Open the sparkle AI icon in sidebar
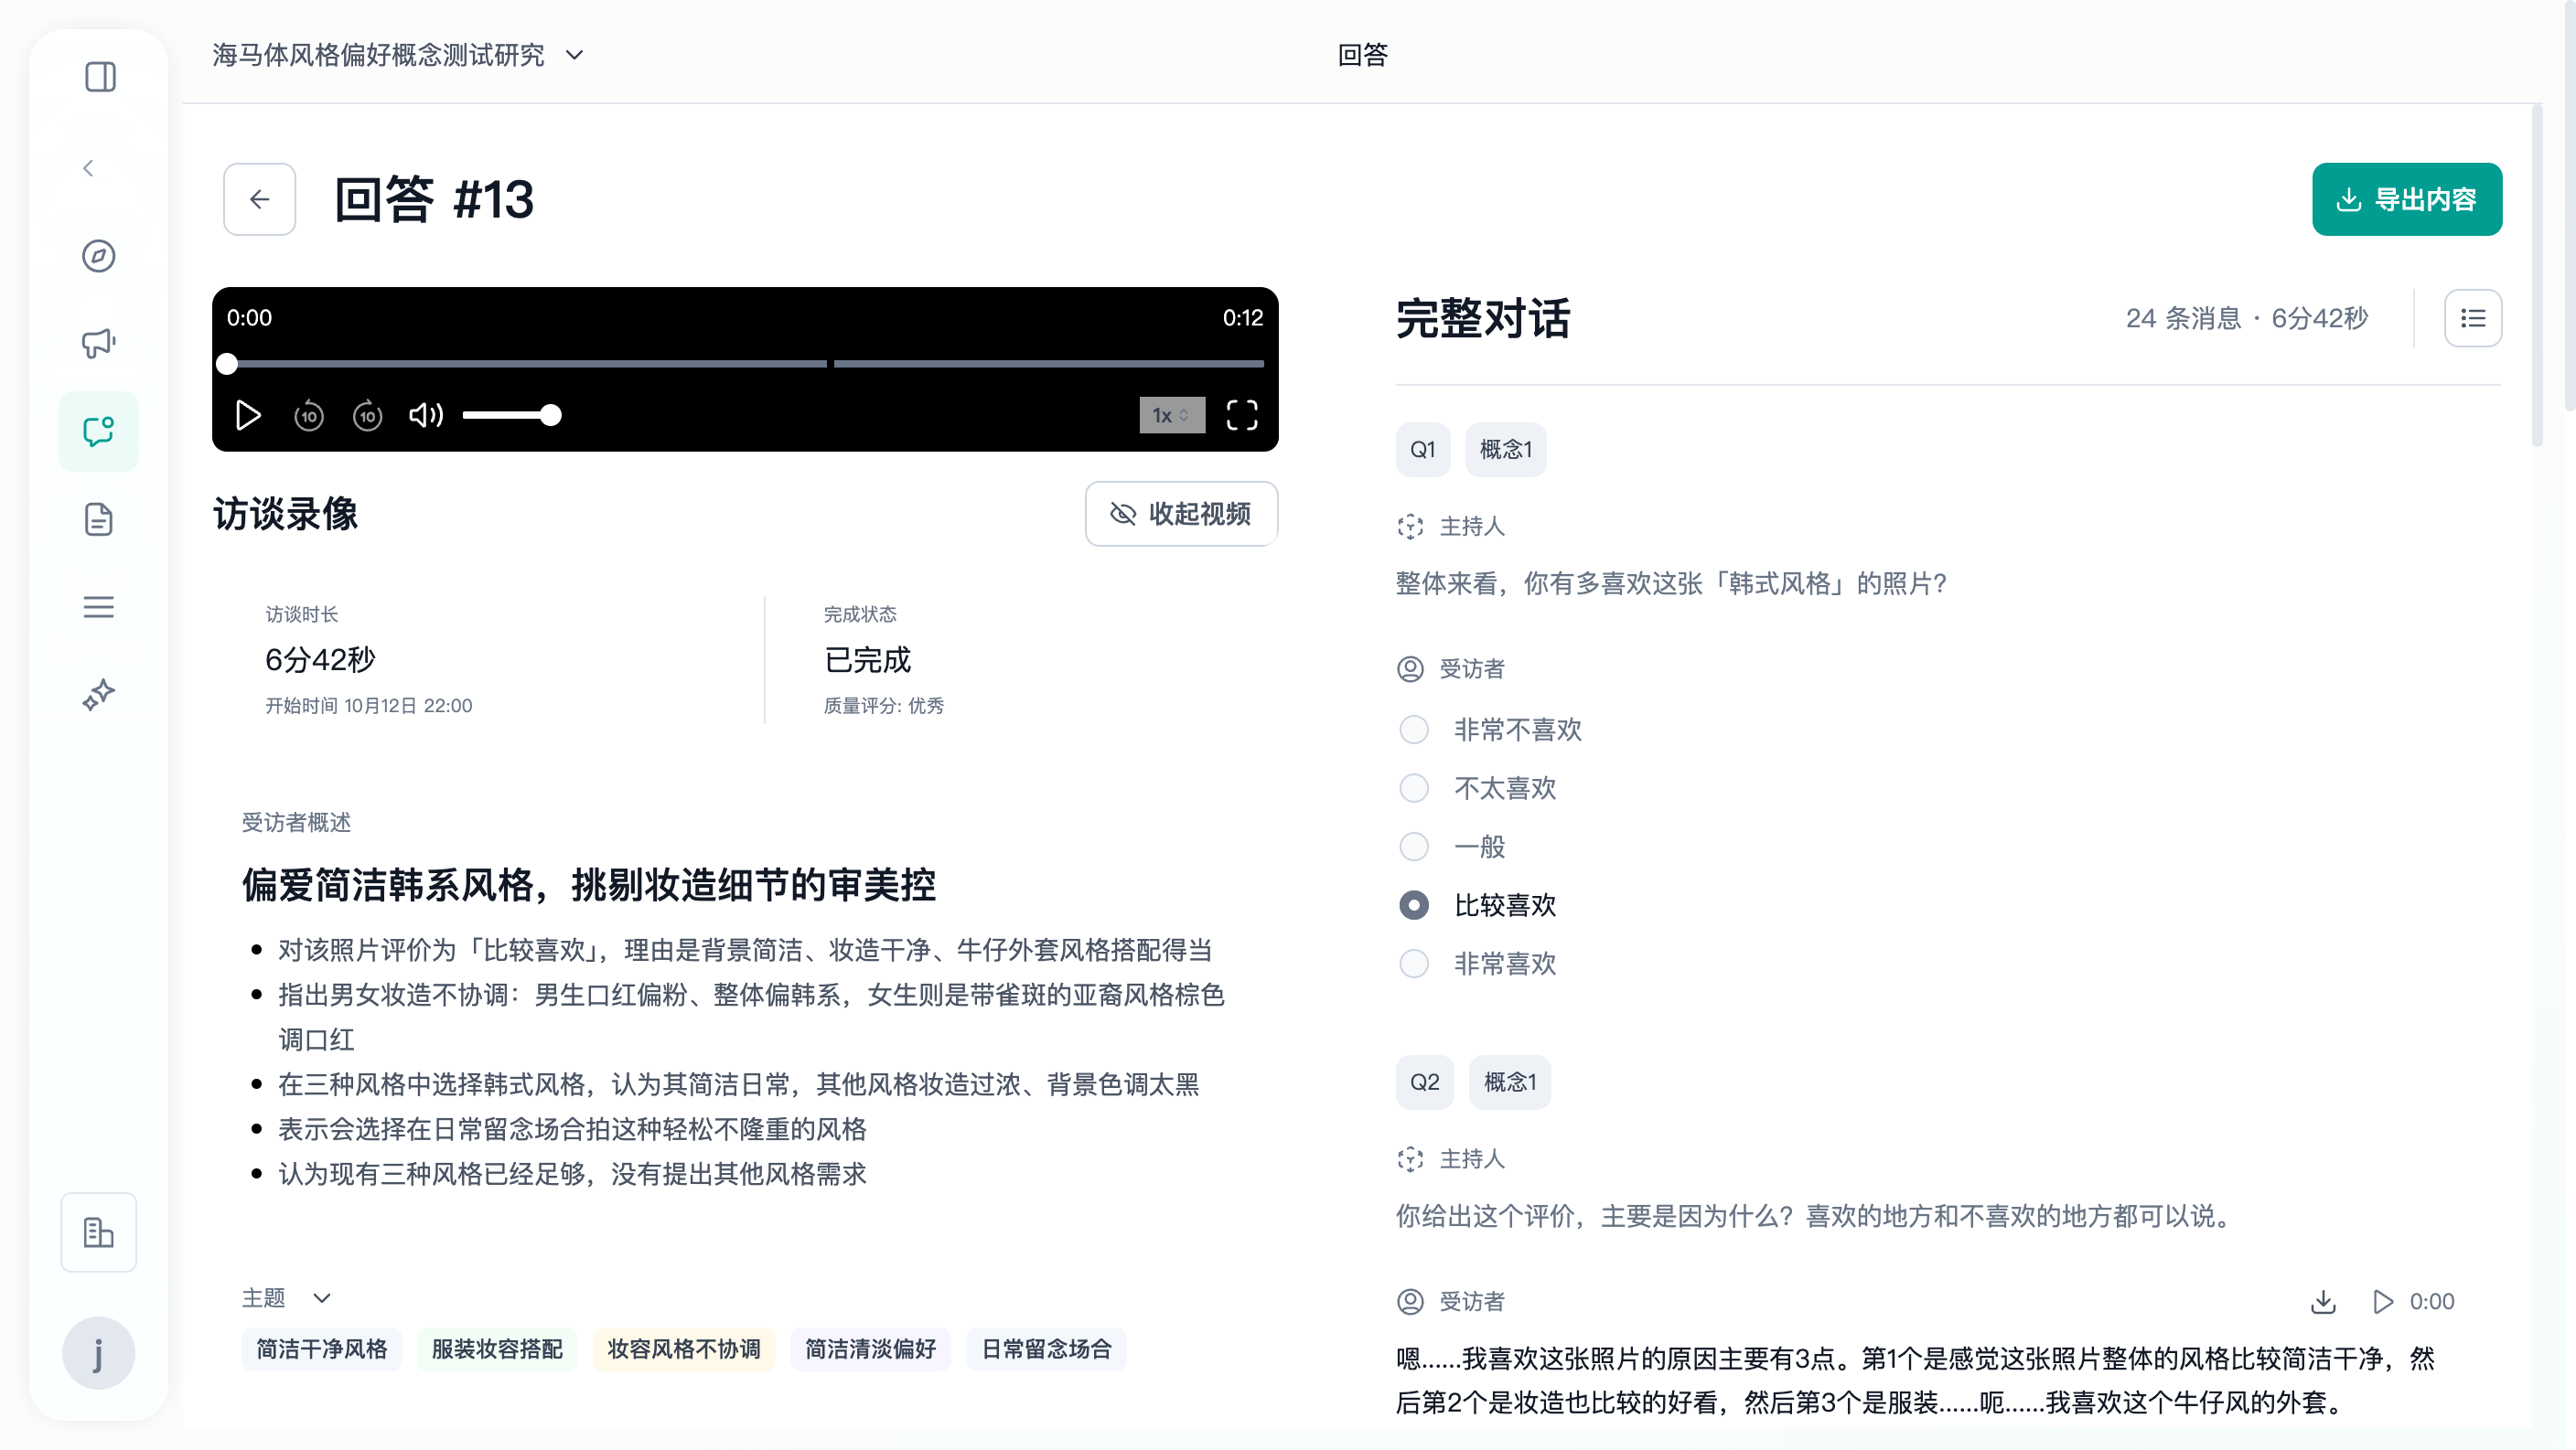Viewport: 2576px width, 1450px height. 98,695
